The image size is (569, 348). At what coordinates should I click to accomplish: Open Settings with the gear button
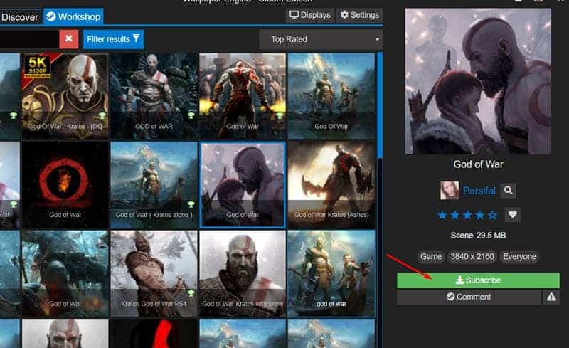(x=359, y=15)
